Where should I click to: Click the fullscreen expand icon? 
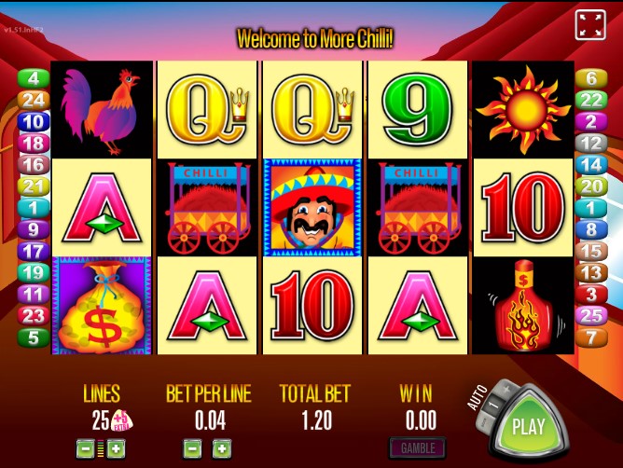(x=590, y=25)
